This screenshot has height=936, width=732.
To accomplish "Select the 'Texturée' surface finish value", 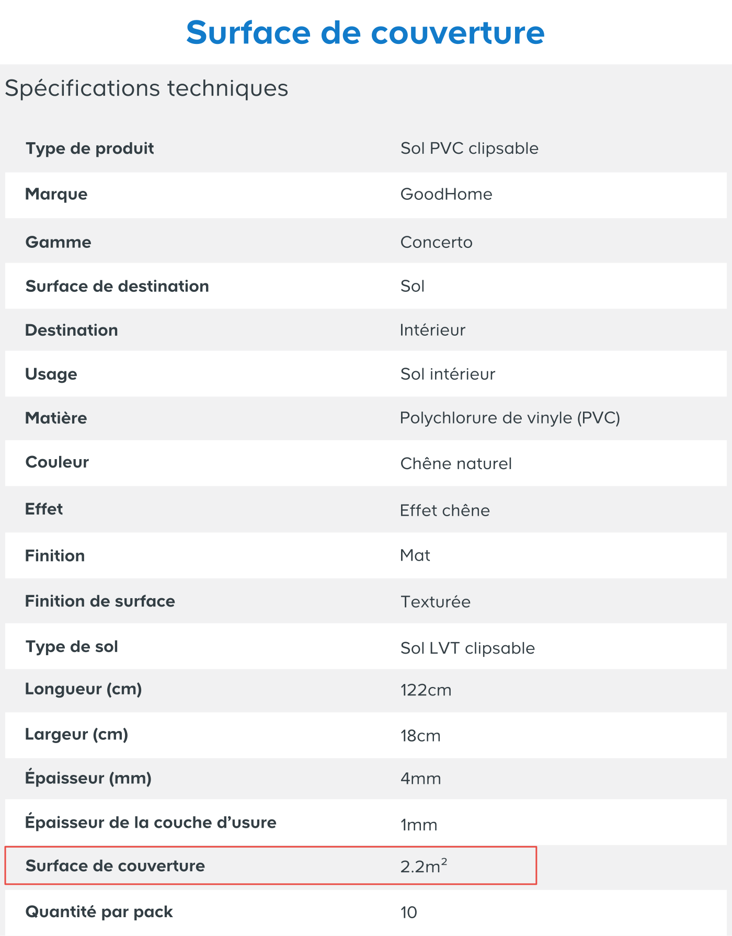I will click(436, 602).
